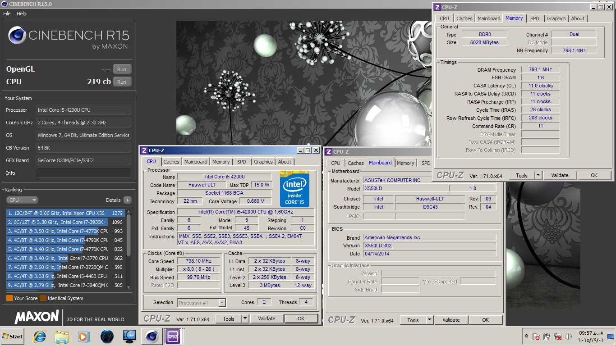The width and height of the screenshot is (616, 346).
Task: Open the File menu in Cinebench
Action: 7,14
